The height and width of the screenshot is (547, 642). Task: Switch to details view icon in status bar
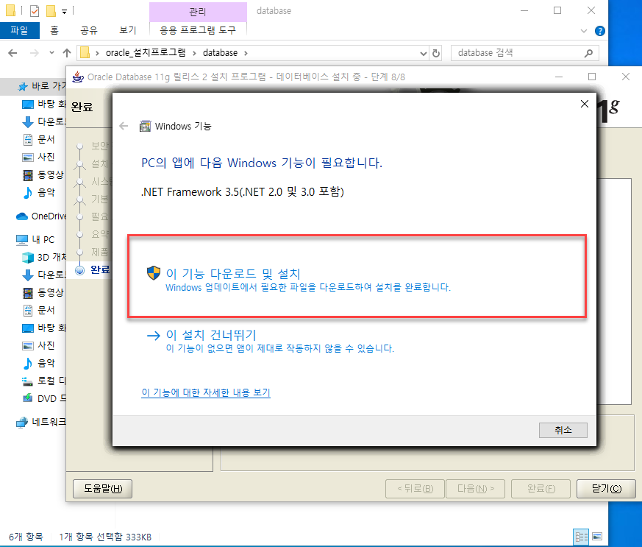coord(582,537)
